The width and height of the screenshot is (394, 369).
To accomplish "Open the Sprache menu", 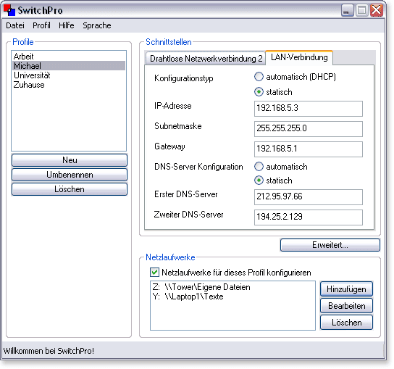I will pos(97,25).
